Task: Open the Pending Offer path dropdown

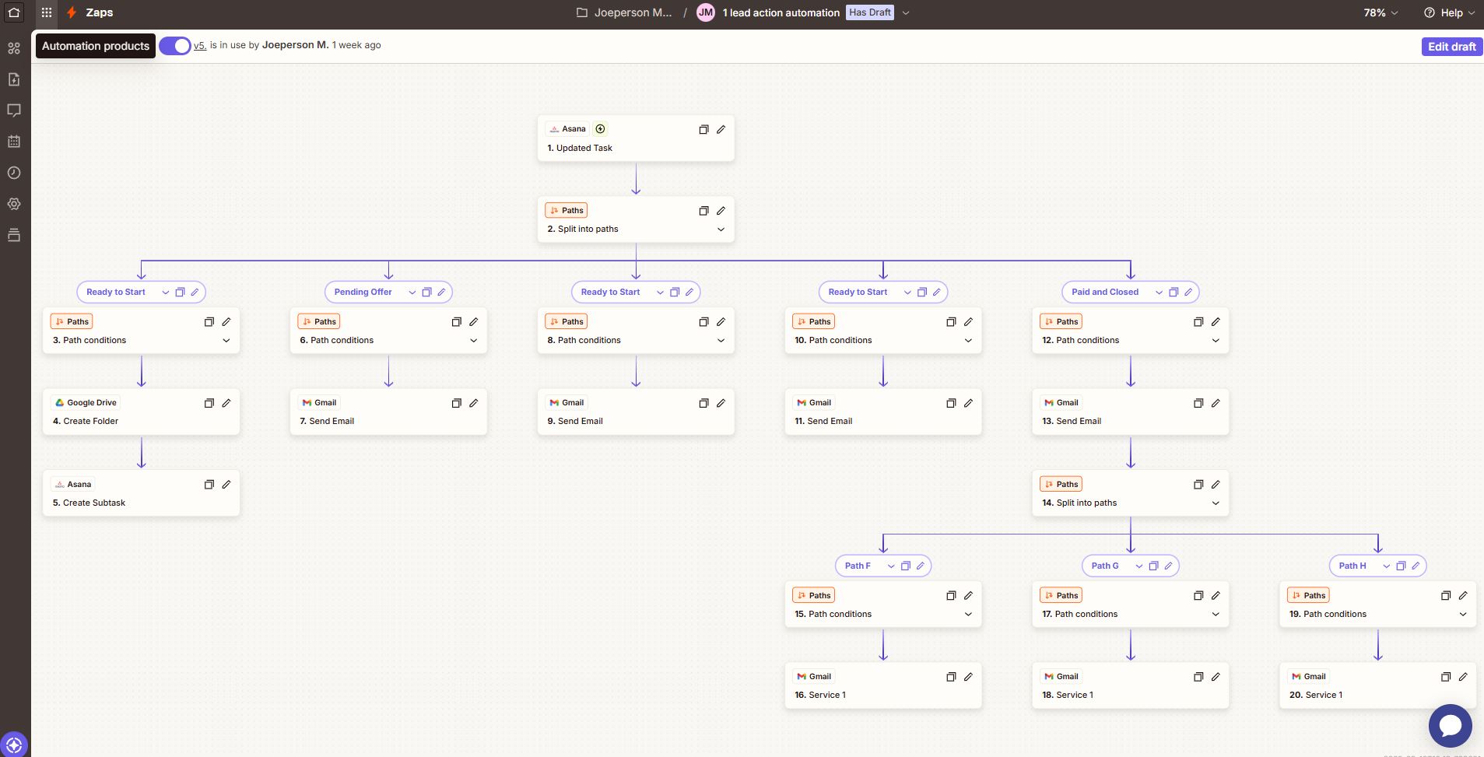Action: pyautogui.click(x=412, y=293)
